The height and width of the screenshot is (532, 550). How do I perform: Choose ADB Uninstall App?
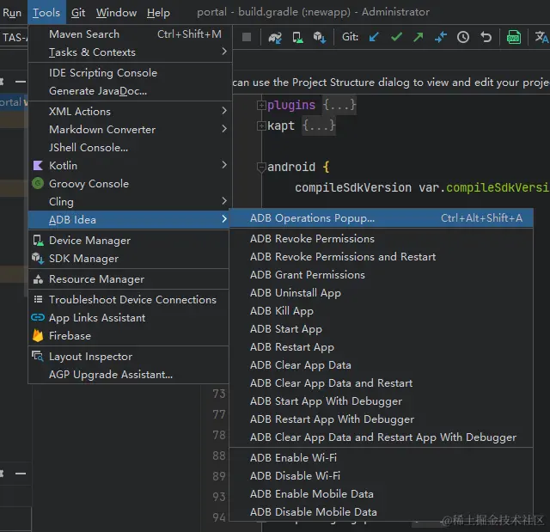click(382, 293)
